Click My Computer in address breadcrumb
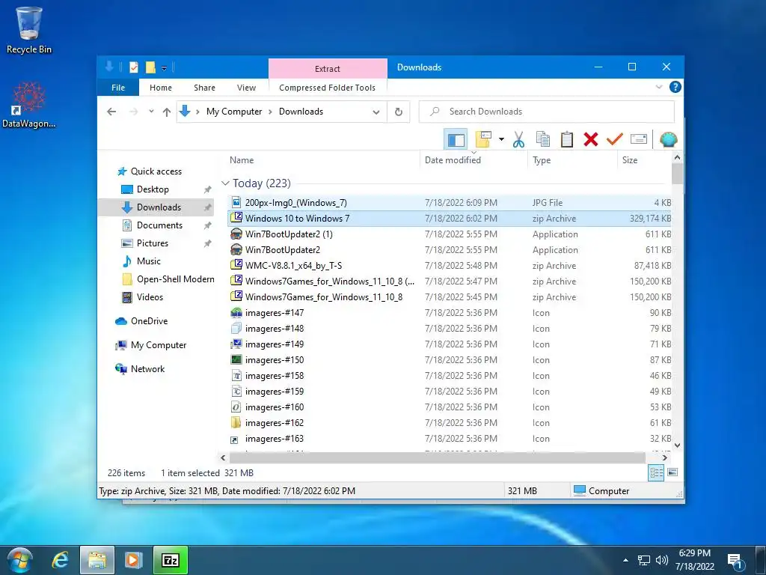This screenshot has height=575, width=766. [x=234, y=112]
